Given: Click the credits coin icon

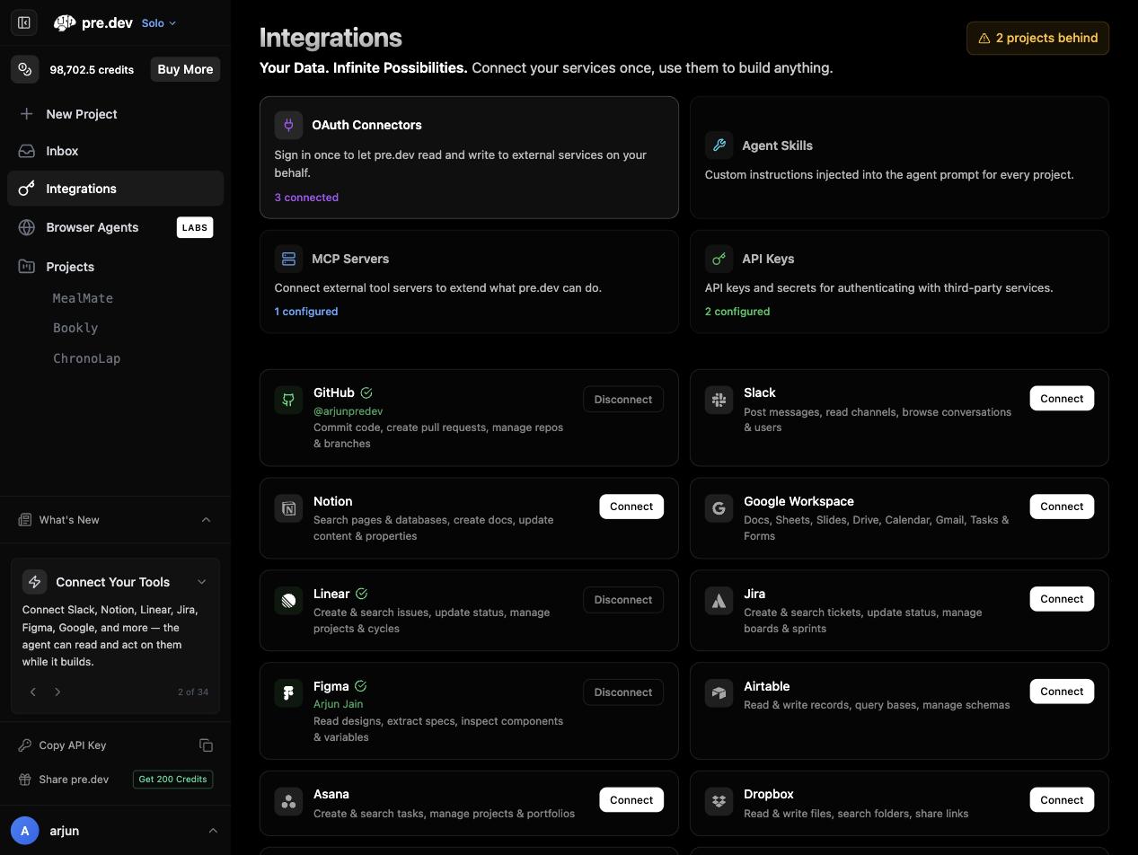Looking at the screenshot, I should tap(25, 69).
